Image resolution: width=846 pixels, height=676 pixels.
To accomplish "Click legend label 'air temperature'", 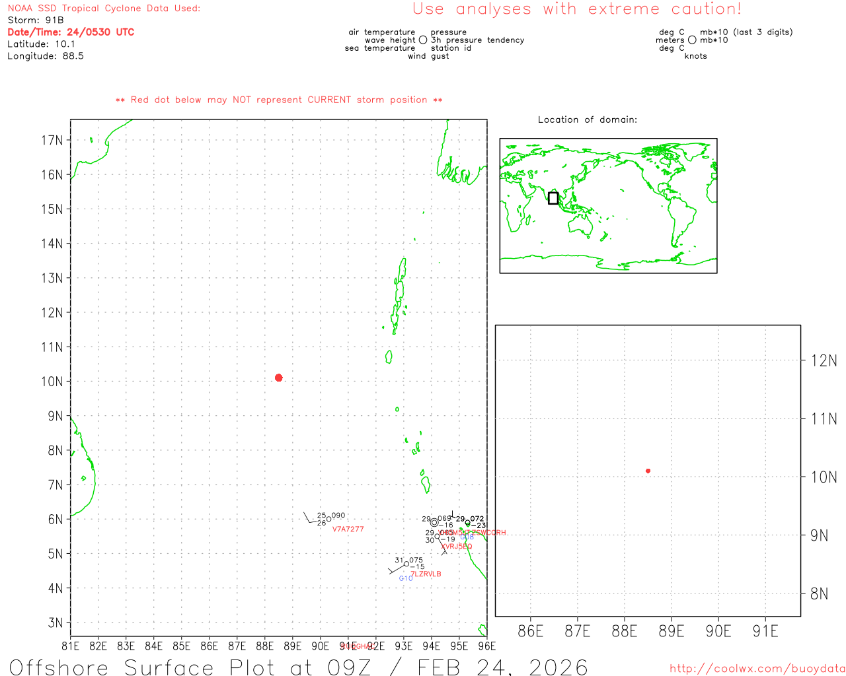I will [382, 32].
